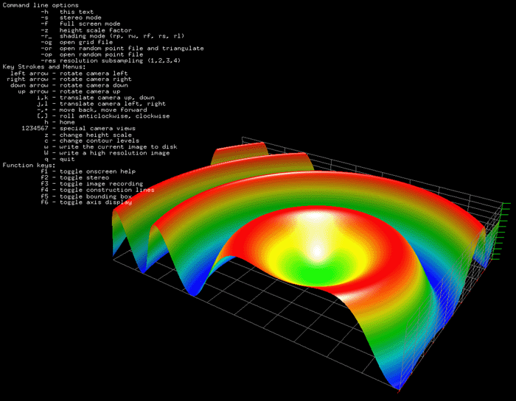Select "write the current image to disk" line

click(111, 147)
